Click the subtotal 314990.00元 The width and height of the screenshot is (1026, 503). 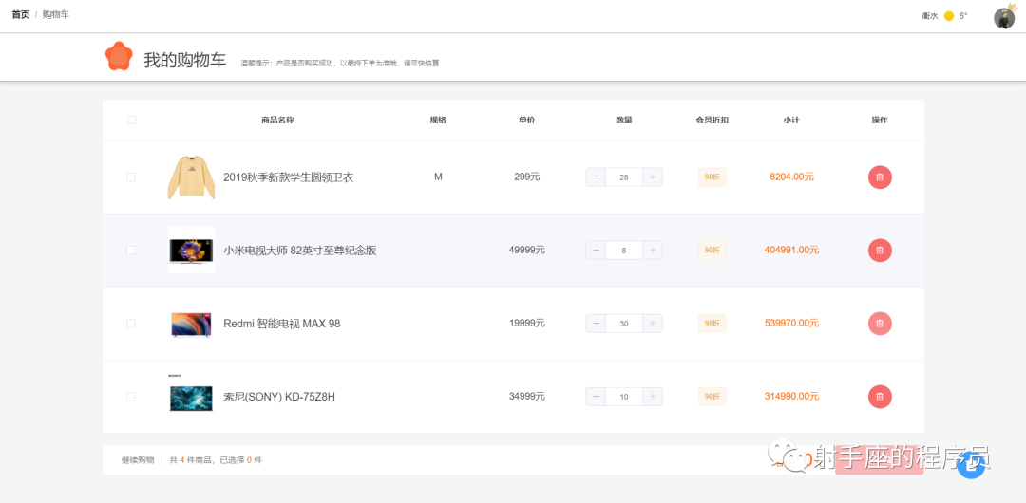click(x=791, y=397)
